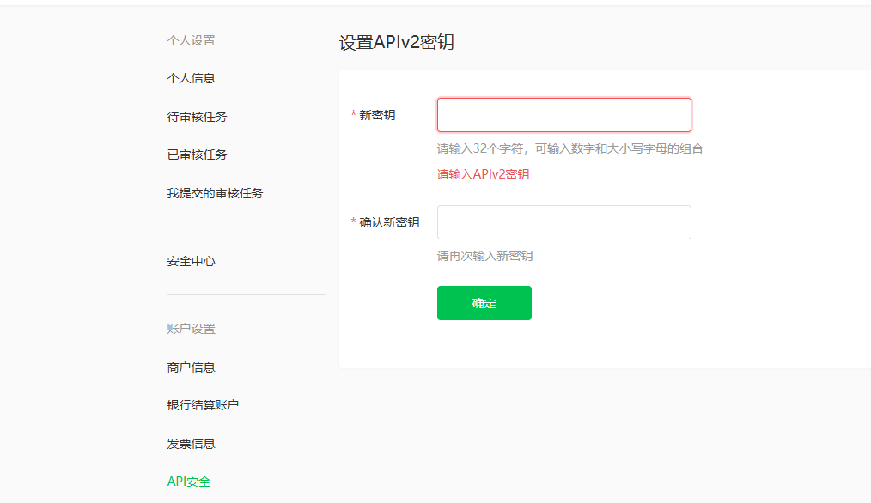Click the 个人设置 section header
Image resolution: width=871 pixels, height=503 pixels.
[191, 40]
